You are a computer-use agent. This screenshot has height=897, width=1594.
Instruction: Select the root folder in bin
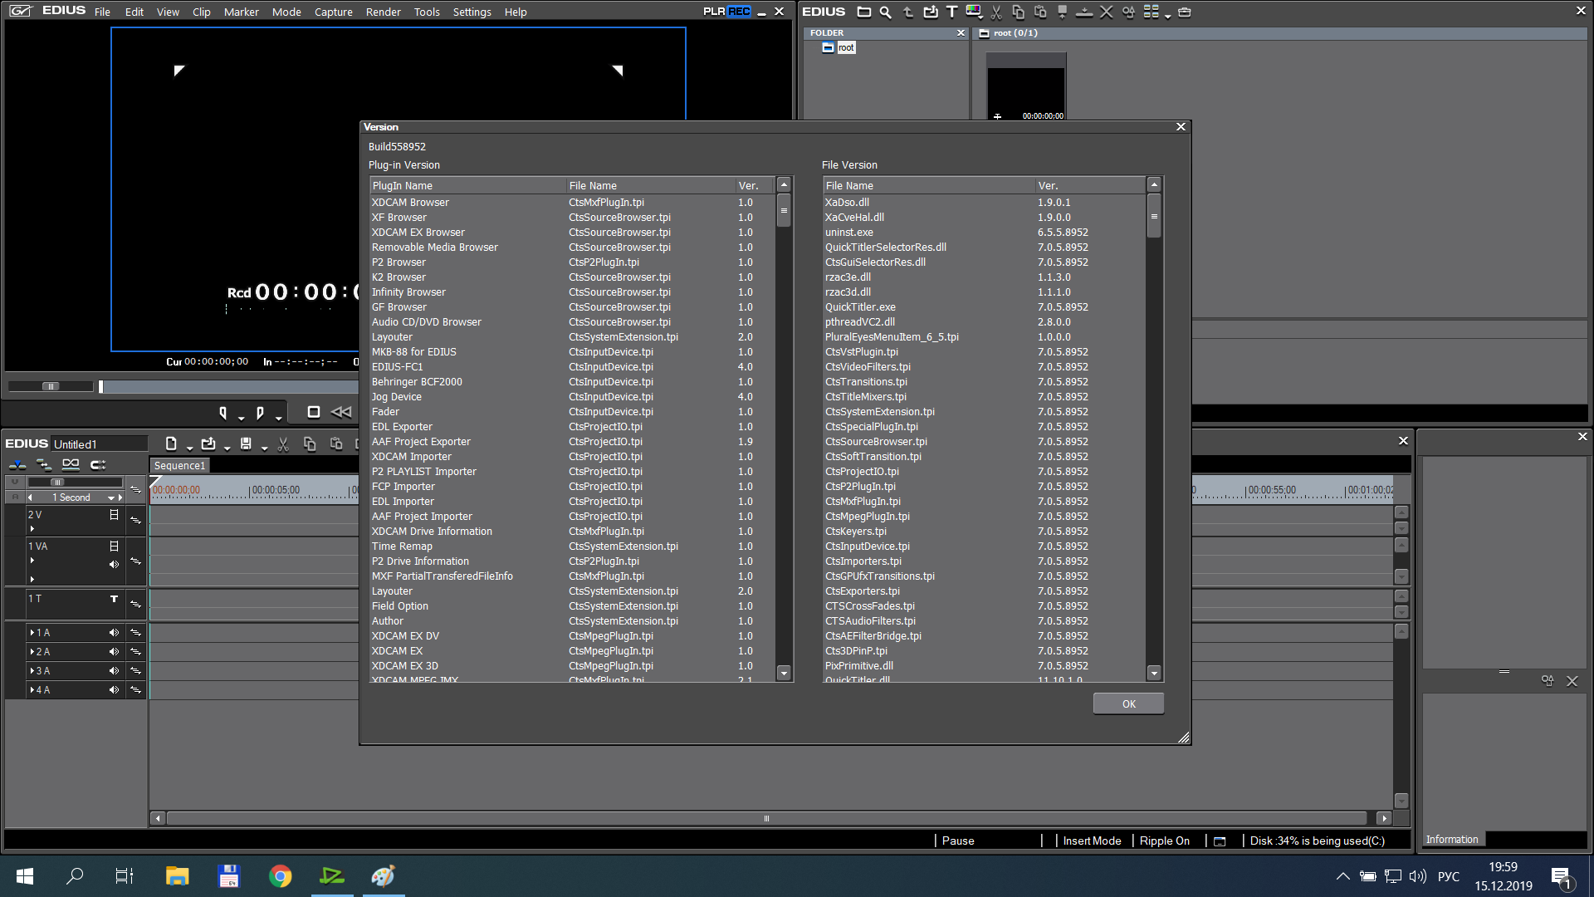845,48
